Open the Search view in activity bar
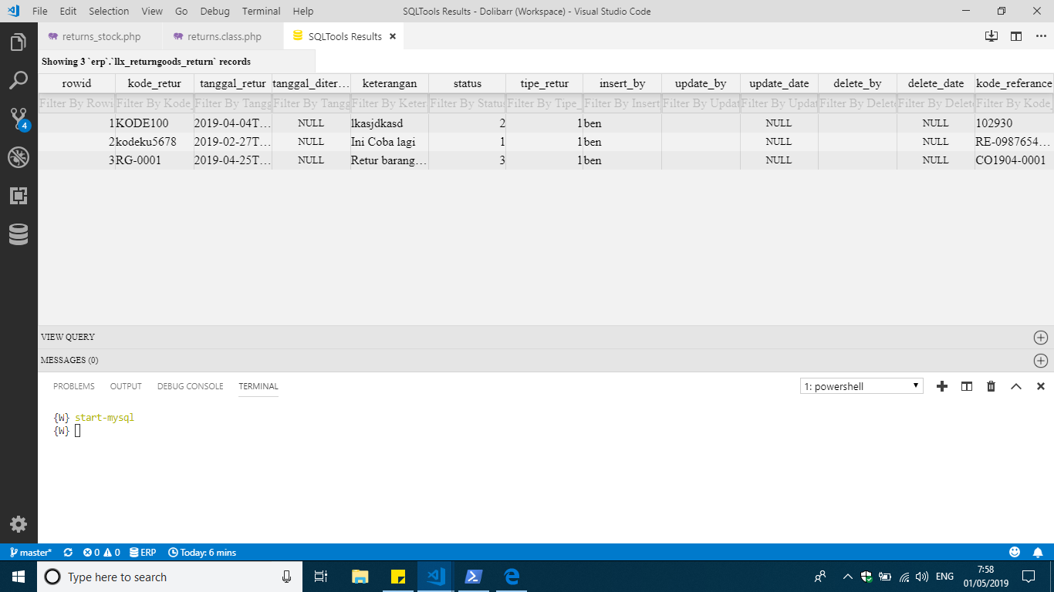This screenshot has height=592, width=1054. click(19, 80)
